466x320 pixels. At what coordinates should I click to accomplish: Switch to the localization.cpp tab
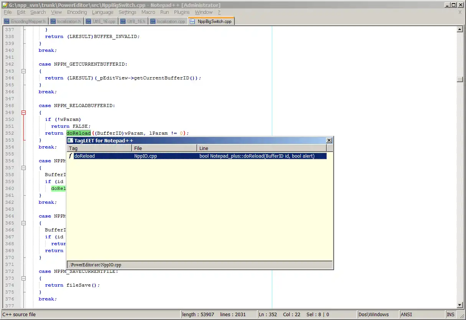point(168,21)
